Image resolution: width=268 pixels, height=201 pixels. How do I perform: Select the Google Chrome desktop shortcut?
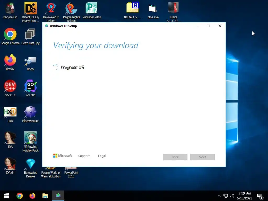pos(10,36)
